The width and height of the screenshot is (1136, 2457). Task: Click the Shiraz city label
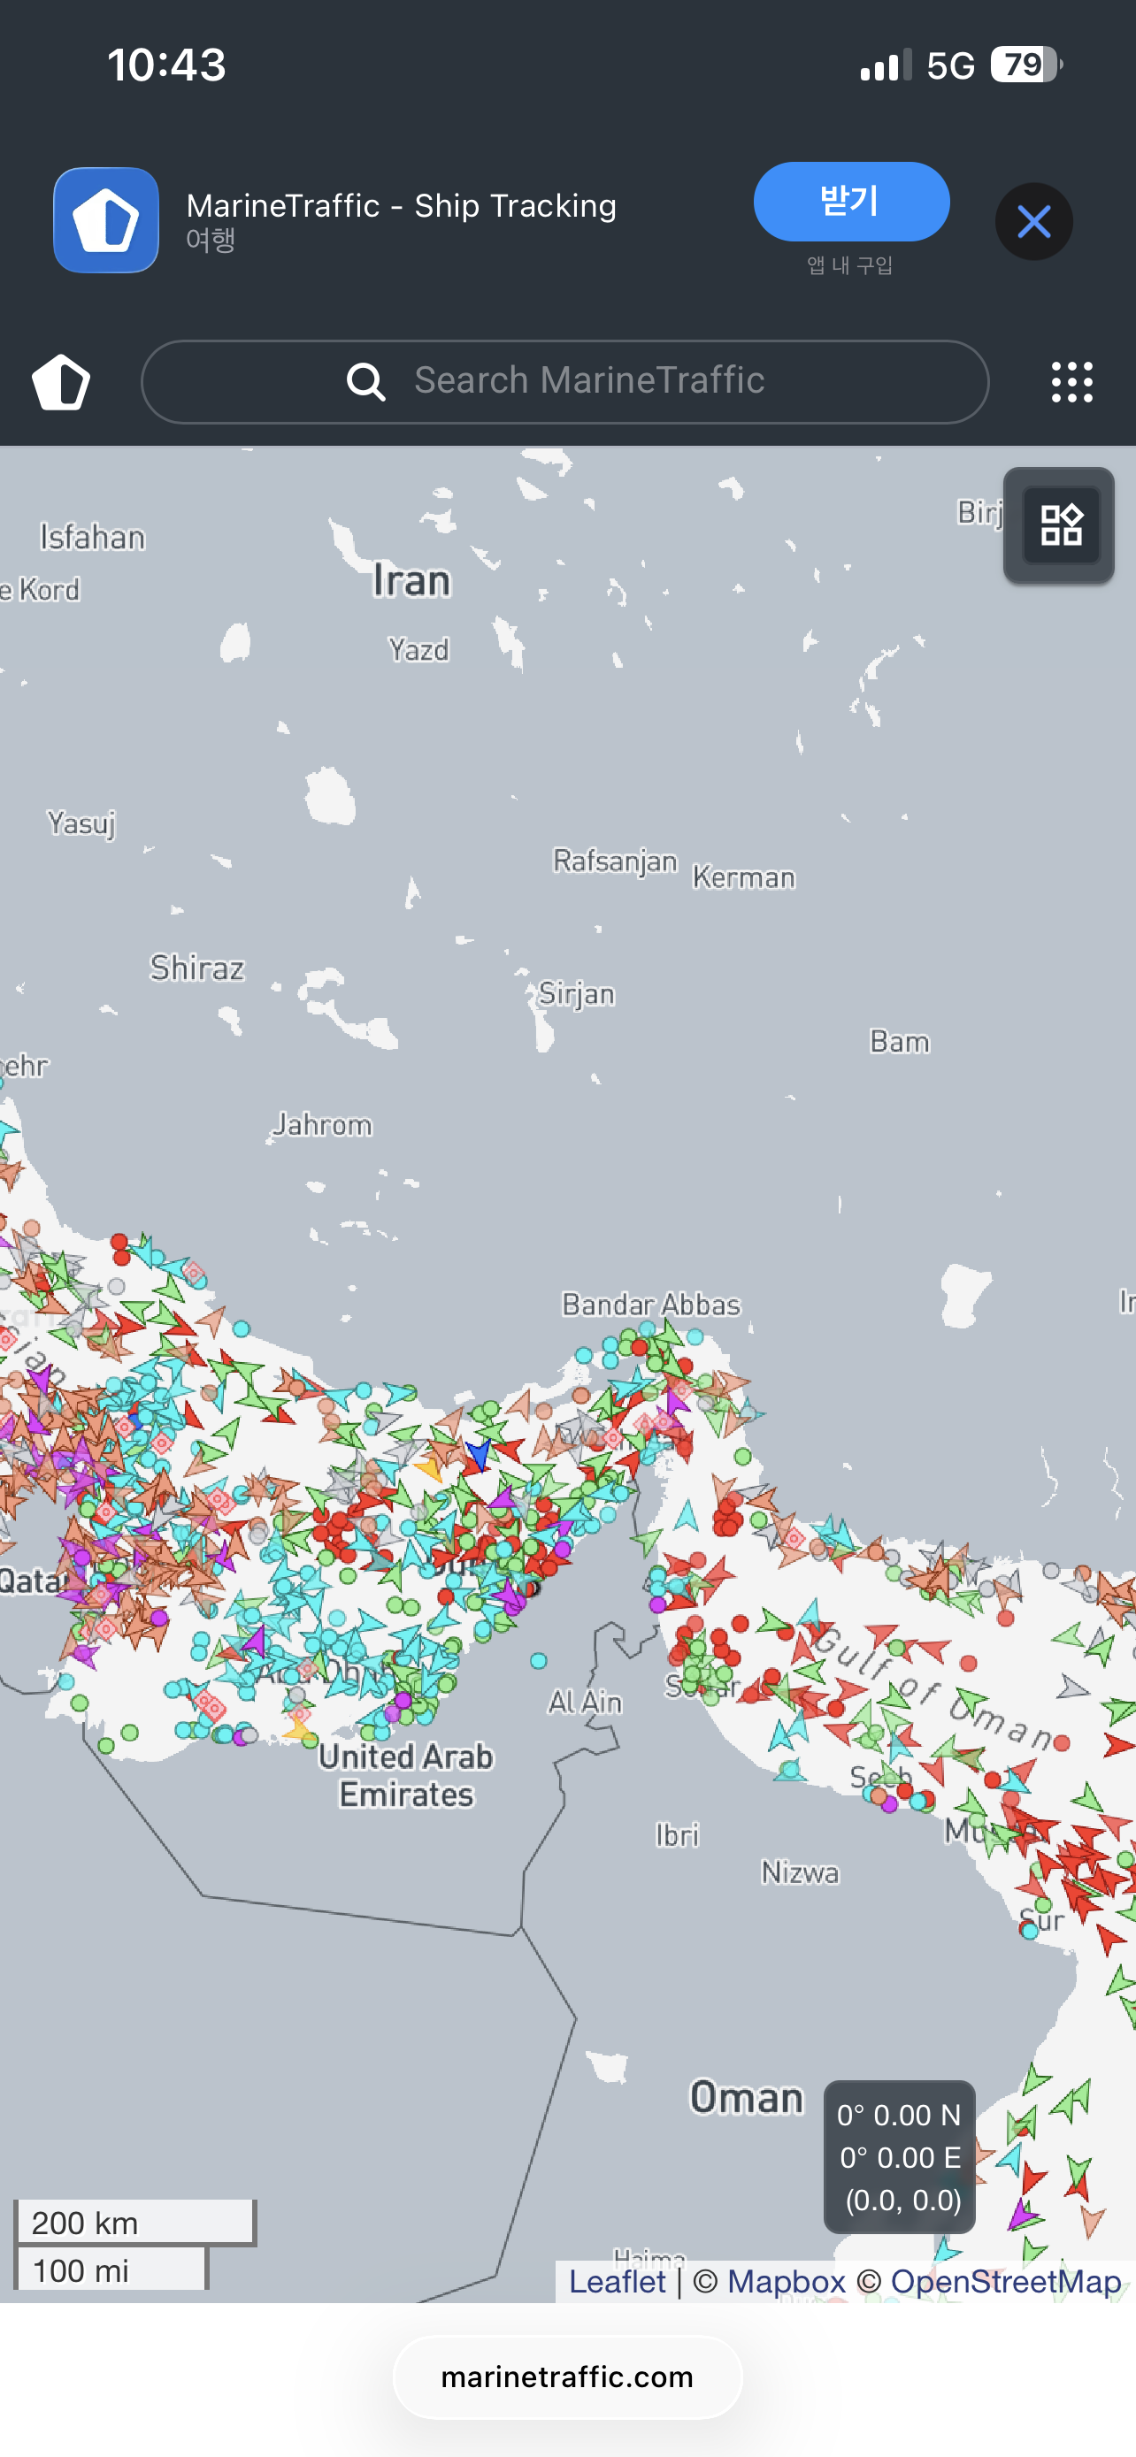pyautogui.click(x=197, y=968)
